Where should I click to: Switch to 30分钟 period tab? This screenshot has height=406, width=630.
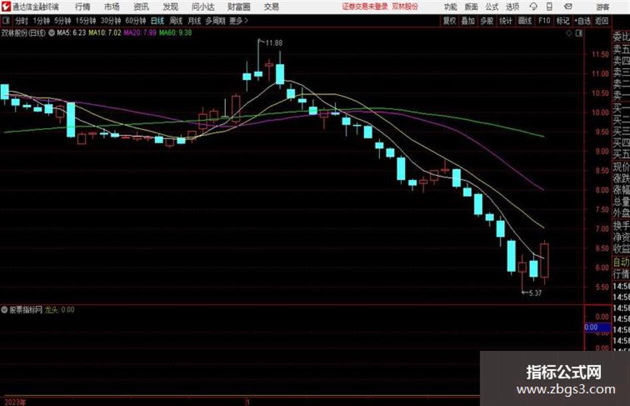tap(111, 21)
